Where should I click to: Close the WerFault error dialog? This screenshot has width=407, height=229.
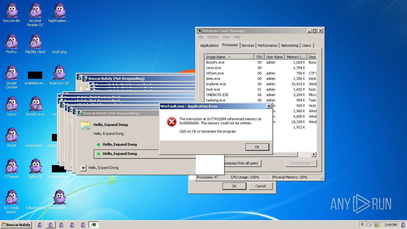(x=269, y=106)
